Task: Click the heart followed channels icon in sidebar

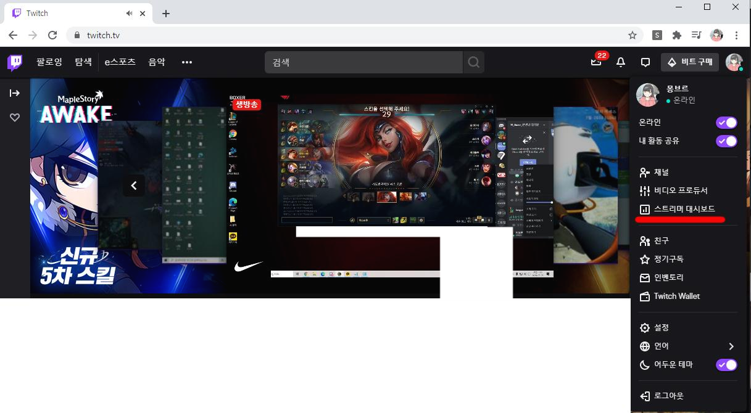Action: 15,117
